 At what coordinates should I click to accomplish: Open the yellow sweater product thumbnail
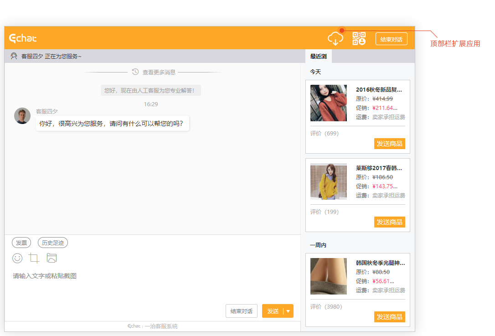click(328, 181)
